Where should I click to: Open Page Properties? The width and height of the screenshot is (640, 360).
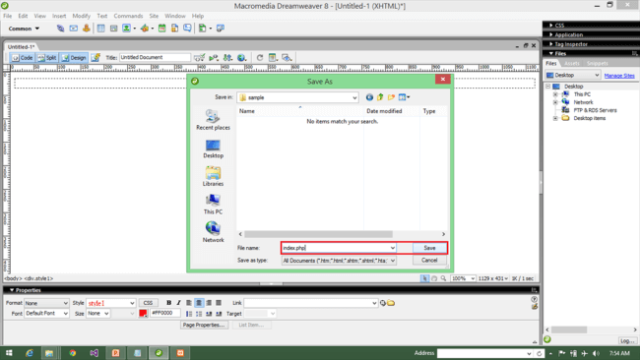coord(204,325)
